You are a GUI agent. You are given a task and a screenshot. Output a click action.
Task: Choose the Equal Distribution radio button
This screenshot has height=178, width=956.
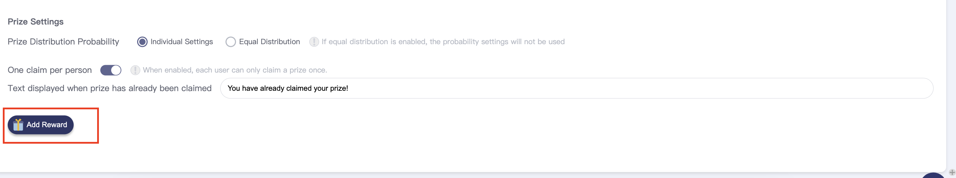[x=230, y=42]
